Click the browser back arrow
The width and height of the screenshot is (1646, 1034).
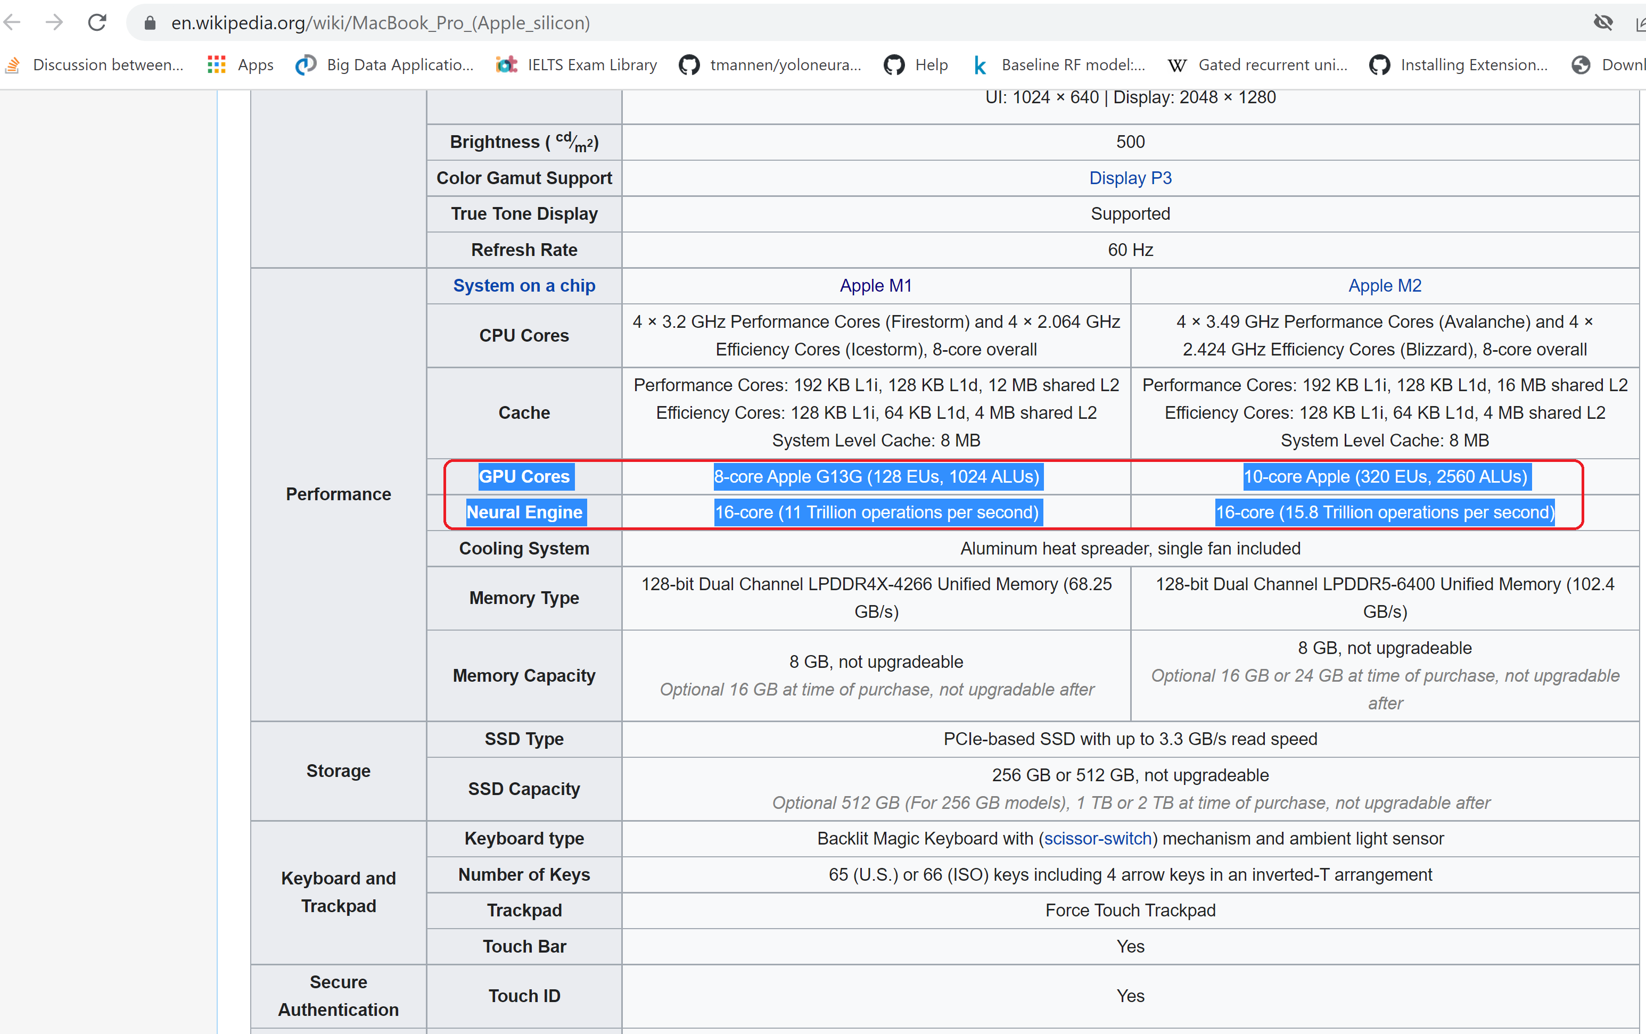coord(12,22)
